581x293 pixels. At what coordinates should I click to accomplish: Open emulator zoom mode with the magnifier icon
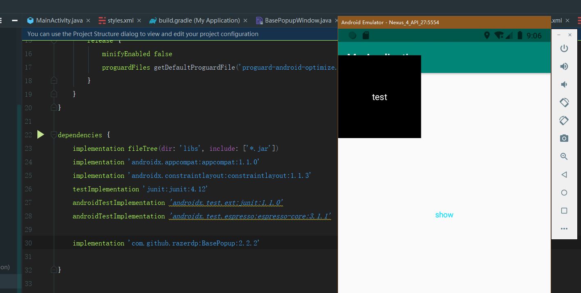pos(564,156)
